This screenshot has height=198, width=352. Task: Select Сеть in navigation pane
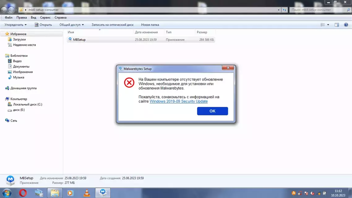14,121
